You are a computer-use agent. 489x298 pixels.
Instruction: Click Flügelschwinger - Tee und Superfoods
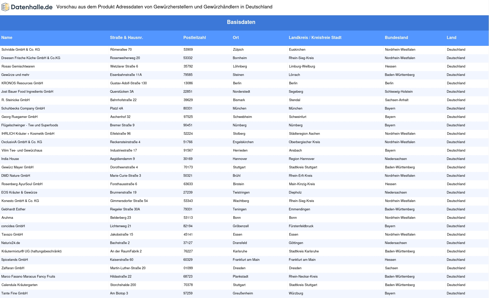(x=30, y=125)
